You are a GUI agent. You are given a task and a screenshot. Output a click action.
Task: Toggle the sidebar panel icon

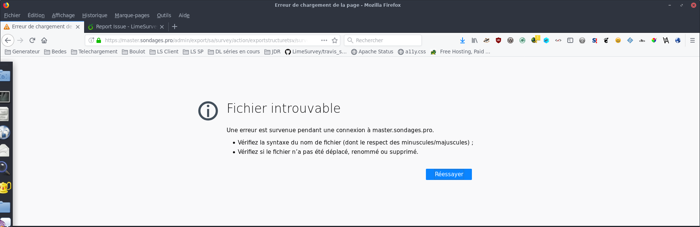pos(570,40)
